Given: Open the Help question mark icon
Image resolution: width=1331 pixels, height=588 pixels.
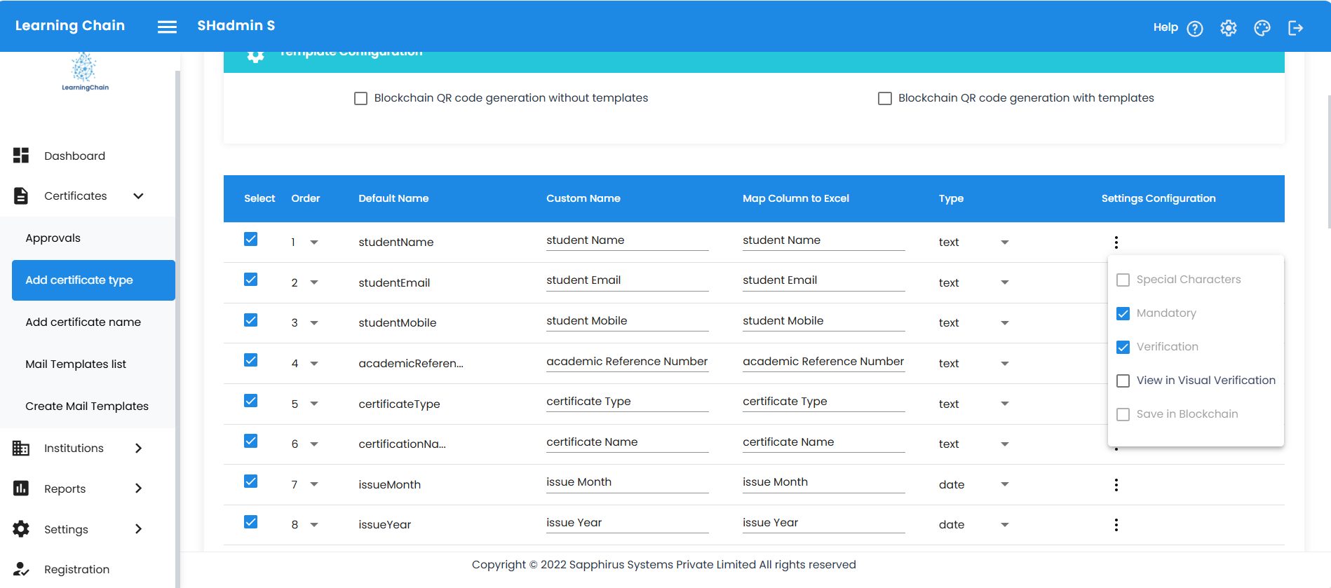Looking at the screenshot, I should 1194,28.
